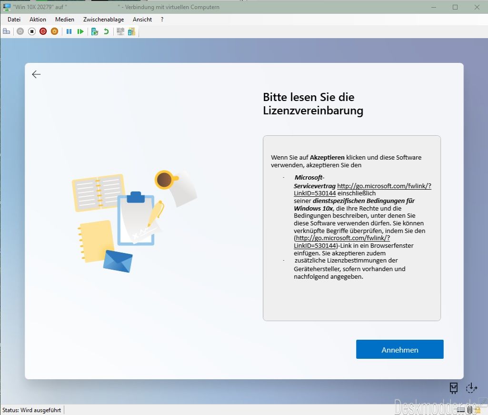Create a checkpoint using the toolbar checkpoint icon
This screenshot has height=415, width=488.
tap(95, 31)
